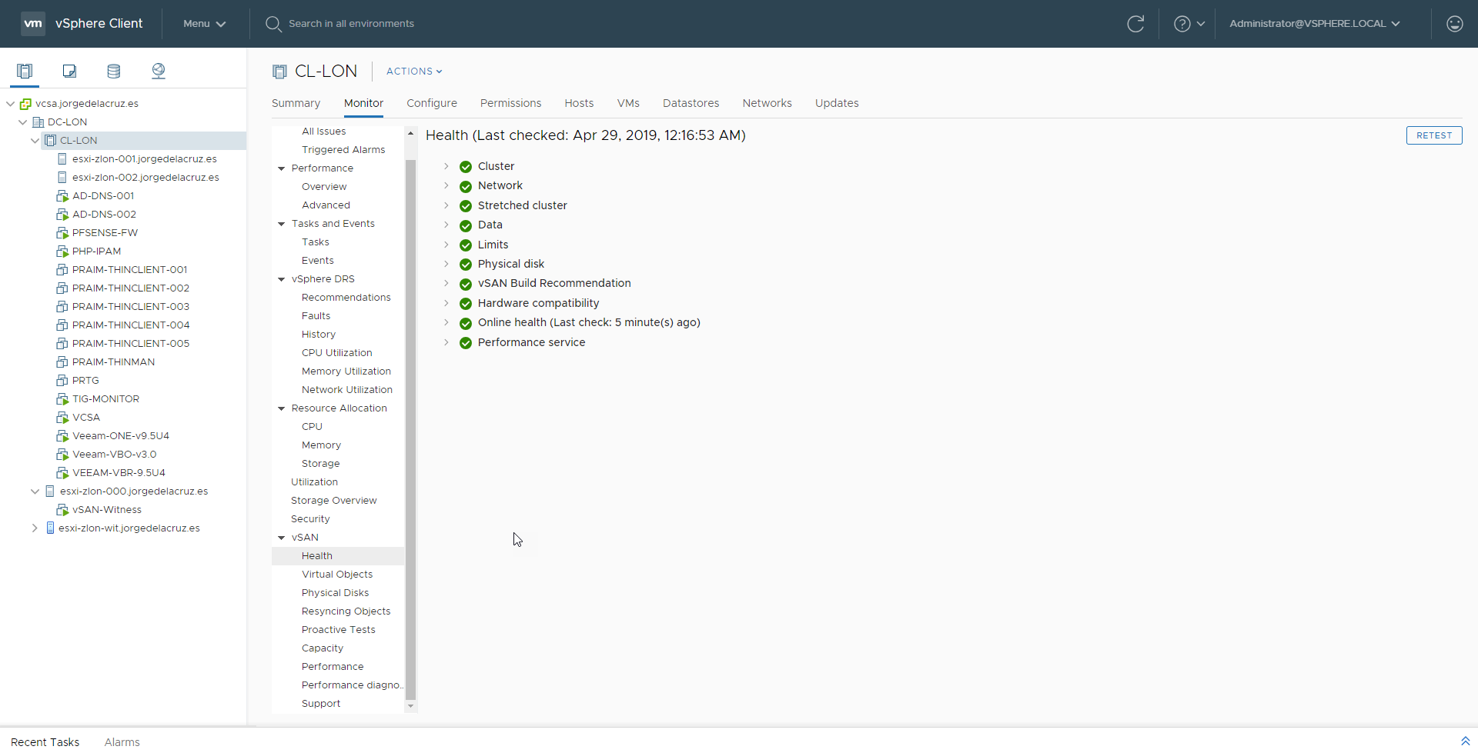The image size is (1478, 753).
Task: Collapse the DC-LON datacenter tree node
Action: coord(23,122)
